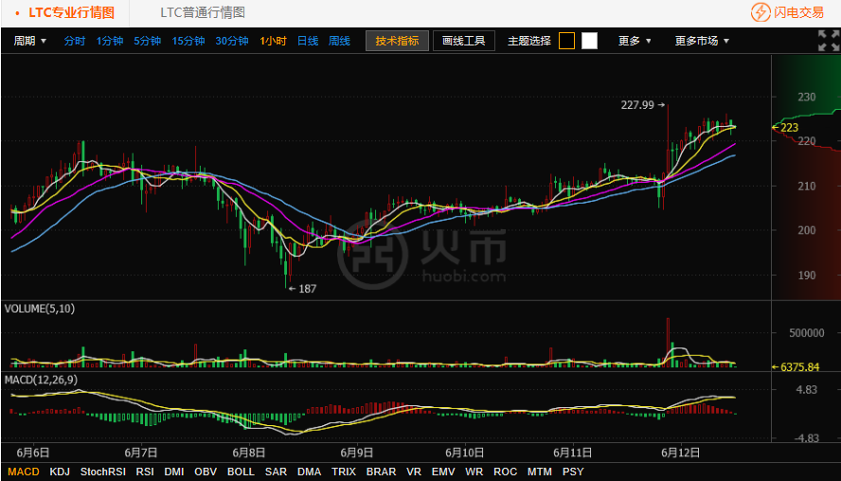Open the 周期 period dropdown
841x481 pixels.
tap(30, 41)
